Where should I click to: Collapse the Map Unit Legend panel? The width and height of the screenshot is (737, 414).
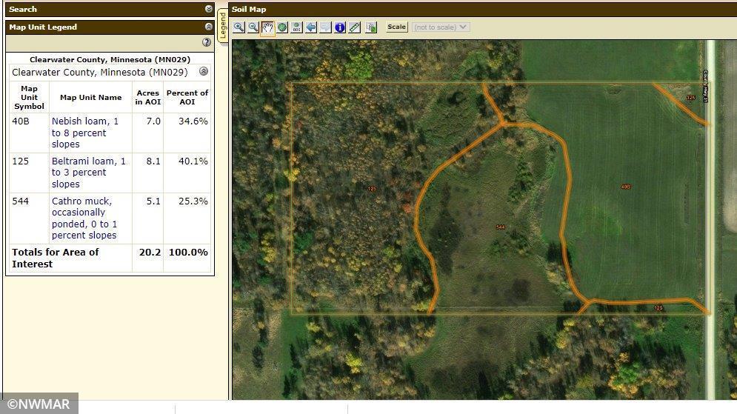pyautogui.click(x=209, y=27)
